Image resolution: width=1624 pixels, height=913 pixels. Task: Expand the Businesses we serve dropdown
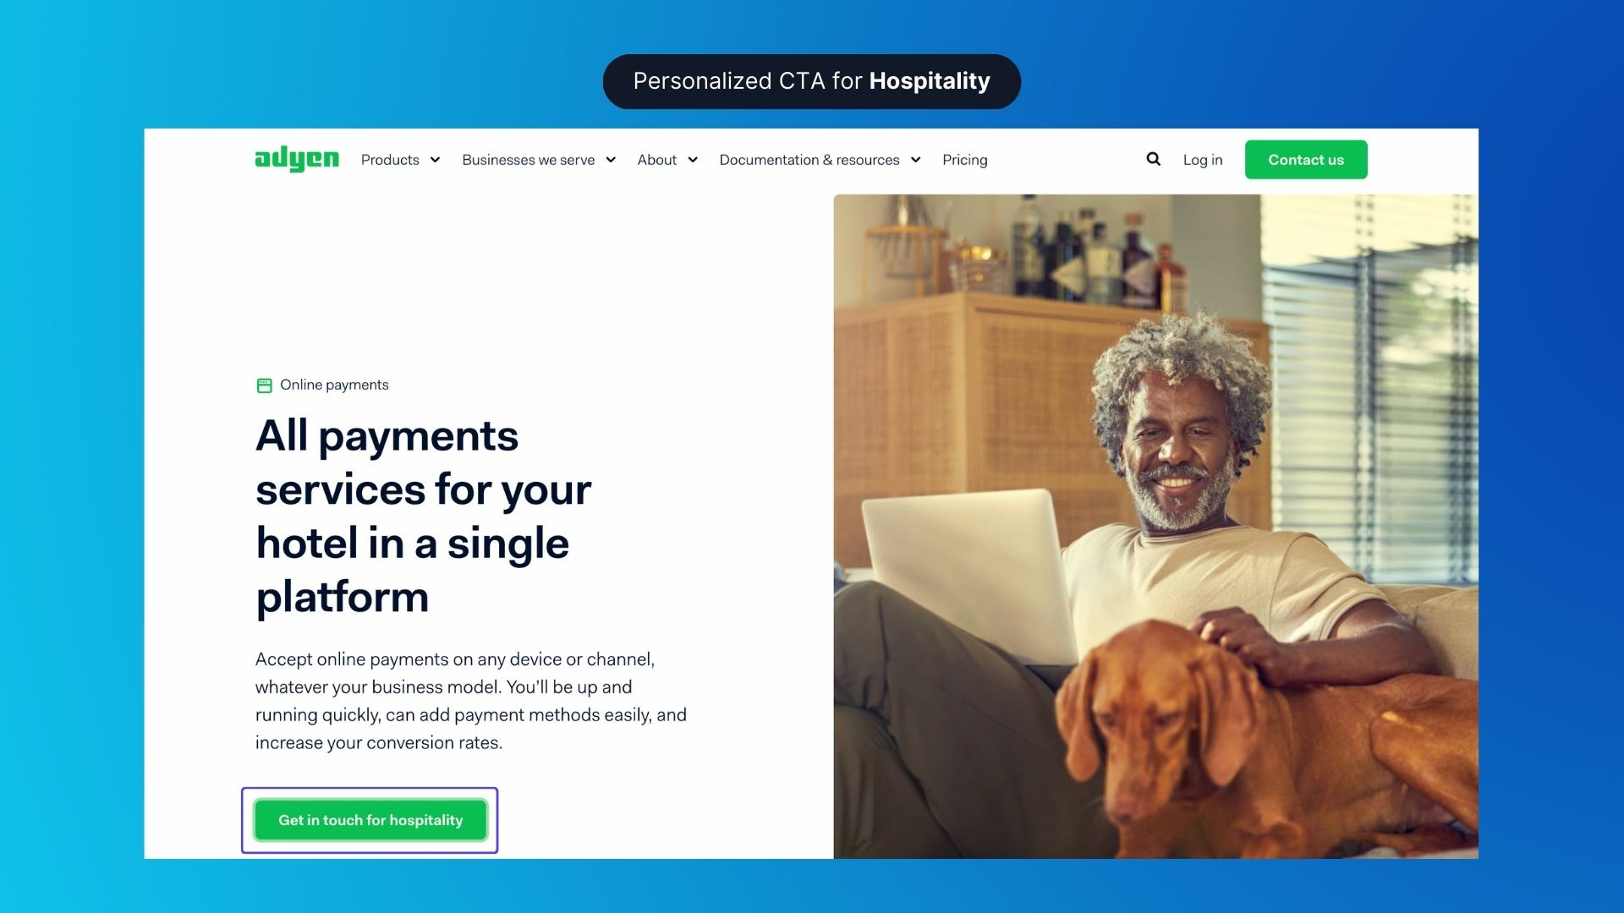pos(540,160)
